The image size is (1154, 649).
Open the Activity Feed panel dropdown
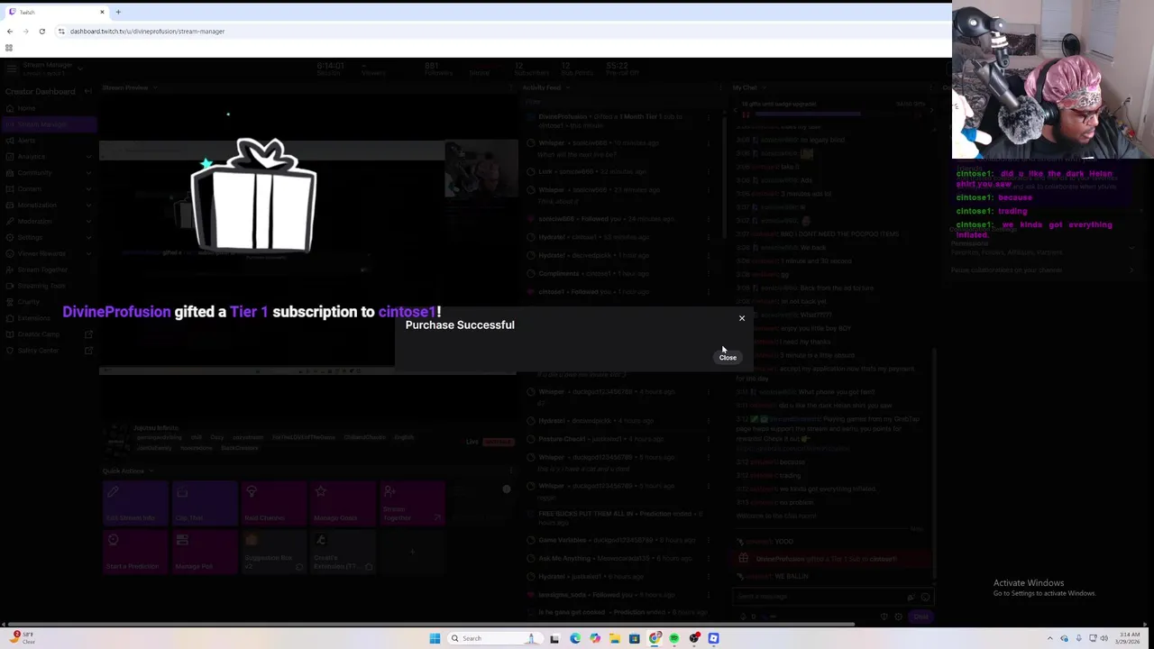click(x=568, y=88)
